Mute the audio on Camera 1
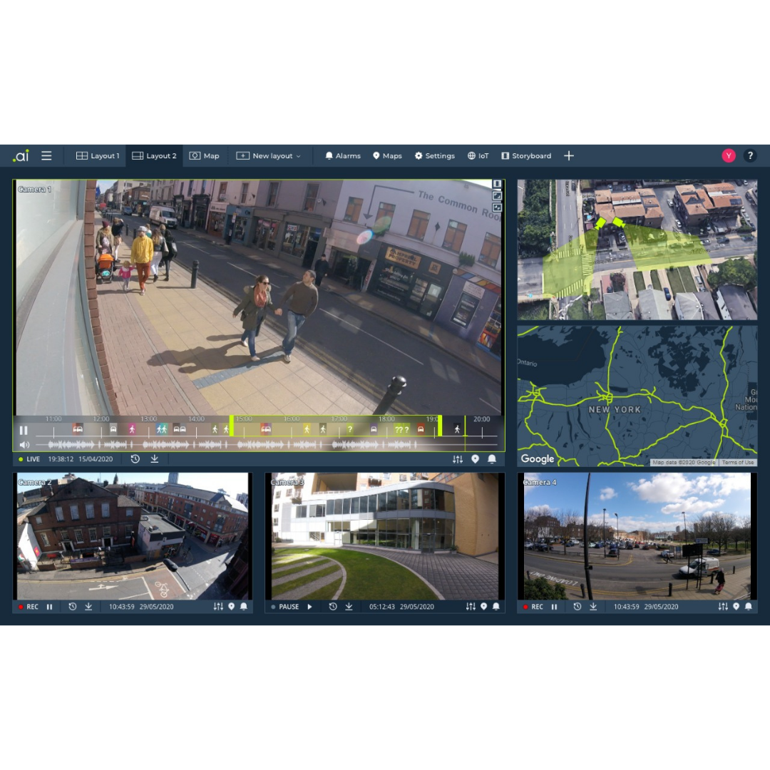Screen dimensions: 770x770 click(x=24, y=446)
